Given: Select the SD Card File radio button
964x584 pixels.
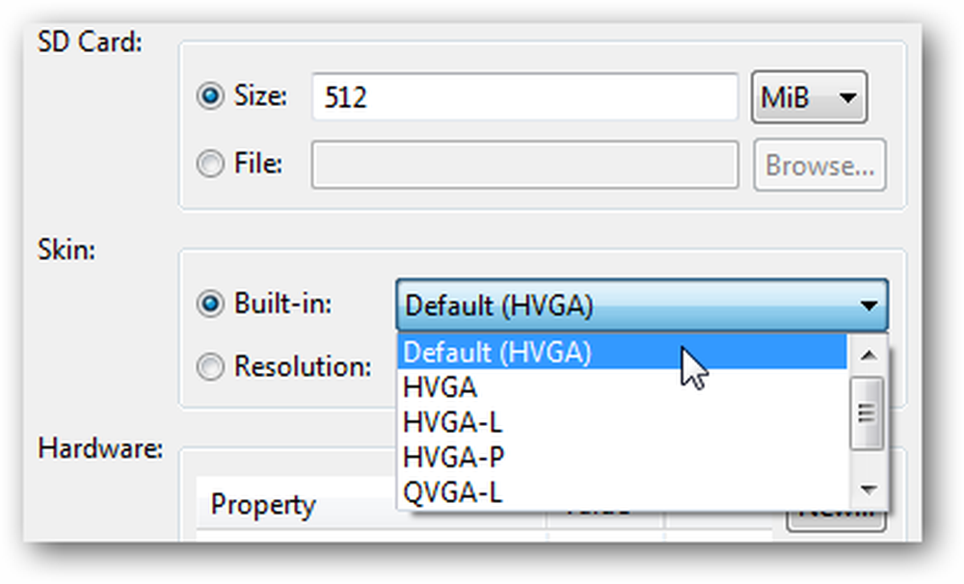Looking at the screenshot, I should click(210, 164).
